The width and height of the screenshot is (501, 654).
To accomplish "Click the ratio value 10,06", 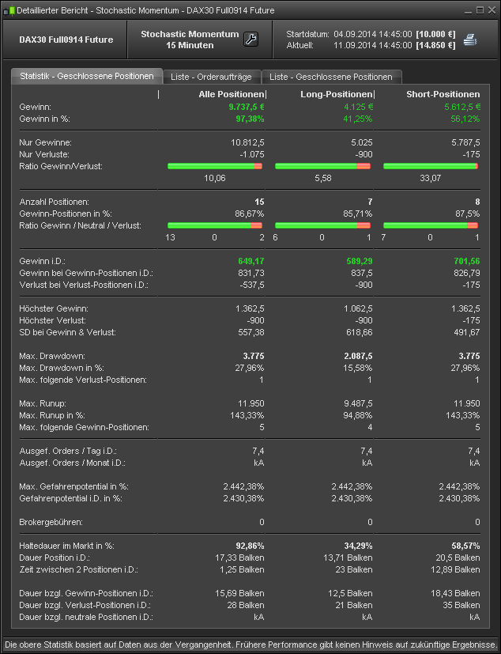I will [x=215, y=178].
